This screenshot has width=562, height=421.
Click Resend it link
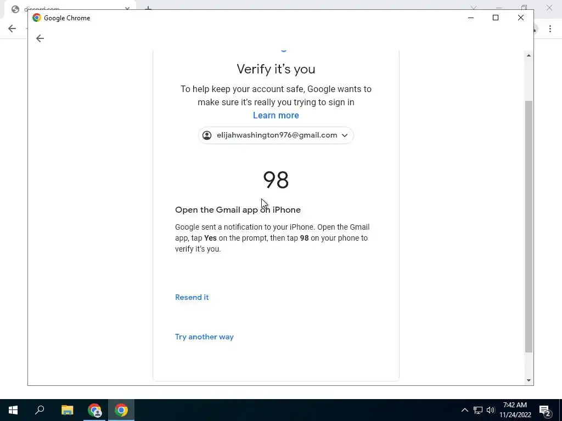192,297
